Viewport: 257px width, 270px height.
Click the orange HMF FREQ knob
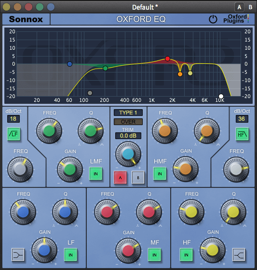(165, 131)
